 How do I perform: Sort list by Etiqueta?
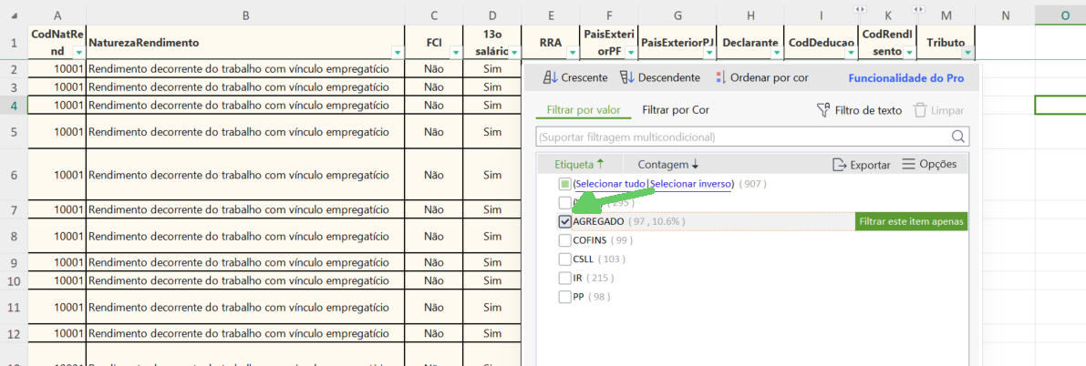[579, 165]
